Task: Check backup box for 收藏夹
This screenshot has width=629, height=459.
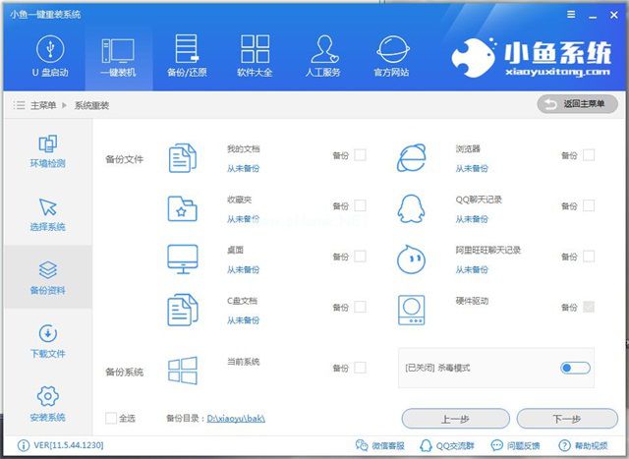Action: (361, 205)
